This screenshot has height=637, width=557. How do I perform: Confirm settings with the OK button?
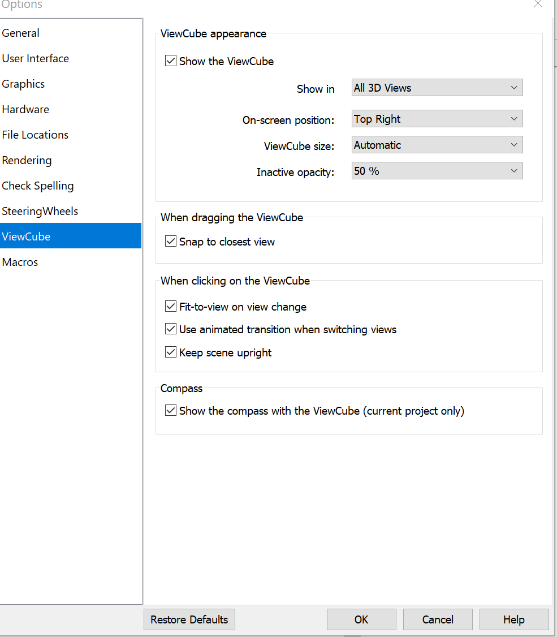[361, 619]
